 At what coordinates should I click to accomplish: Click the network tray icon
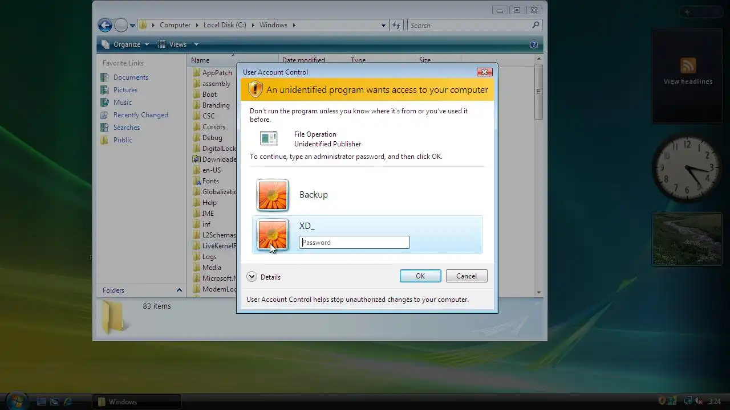pyautogui.click(x=688, y=401)
